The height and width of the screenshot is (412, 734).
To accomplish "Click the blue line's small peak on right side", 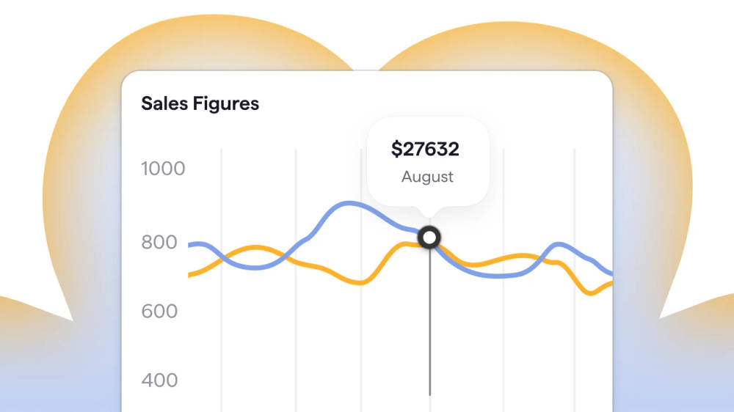I will pos(557,245).
